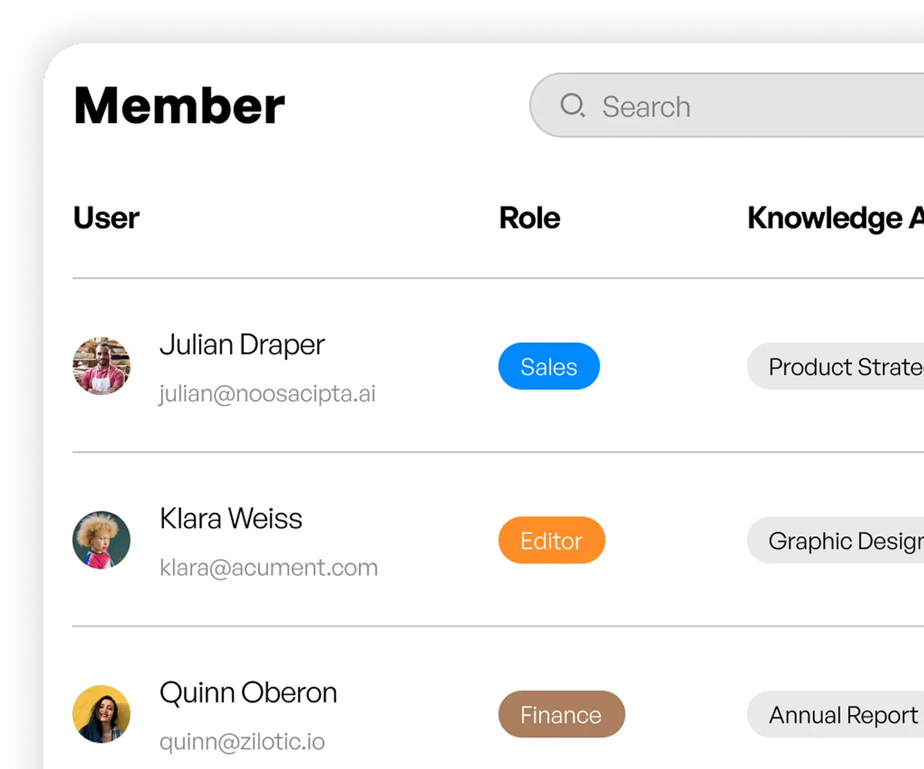924x769 pixels.
Task: Select the blue Sales role badge
Action: coord(549,366)
